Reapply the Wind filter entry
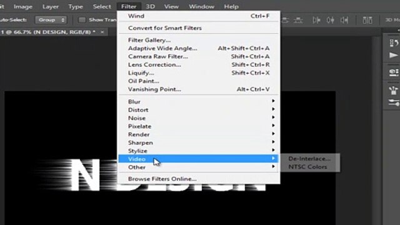 coord(199,16)
